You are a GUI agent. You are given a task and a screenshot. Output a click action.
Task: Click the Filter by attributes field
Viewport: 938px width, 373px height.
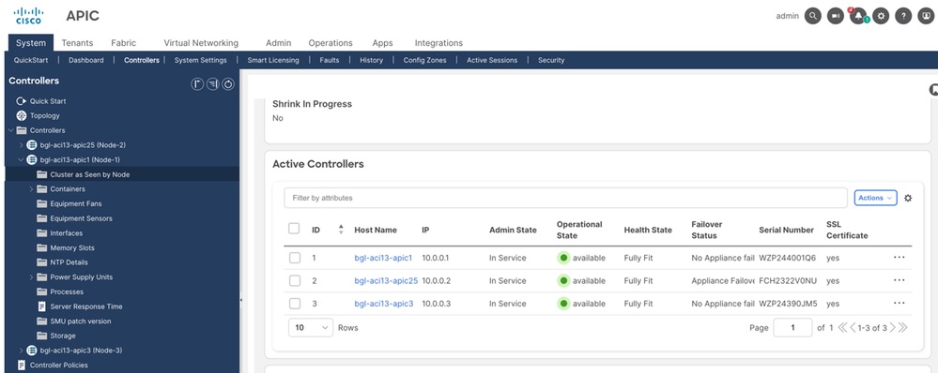click(x=565, y=198)
